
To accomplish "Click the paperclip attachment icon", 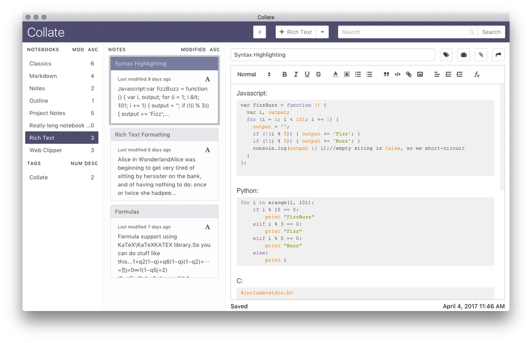I will coord(481,55).
